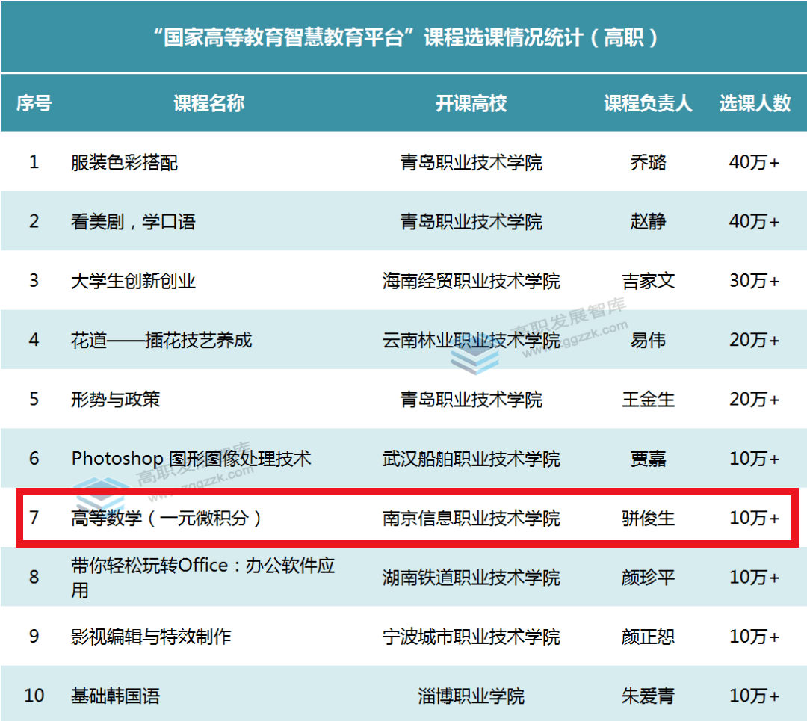Select course Photoshop 图形图像处理技术
Image resolution: width=807 pixels, height=721 pixels.
click(x=191, y=458)
